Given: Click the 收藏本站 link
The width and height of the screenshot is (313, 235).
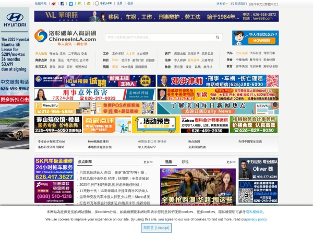Looking at the screenshot, I should [41, 4].
